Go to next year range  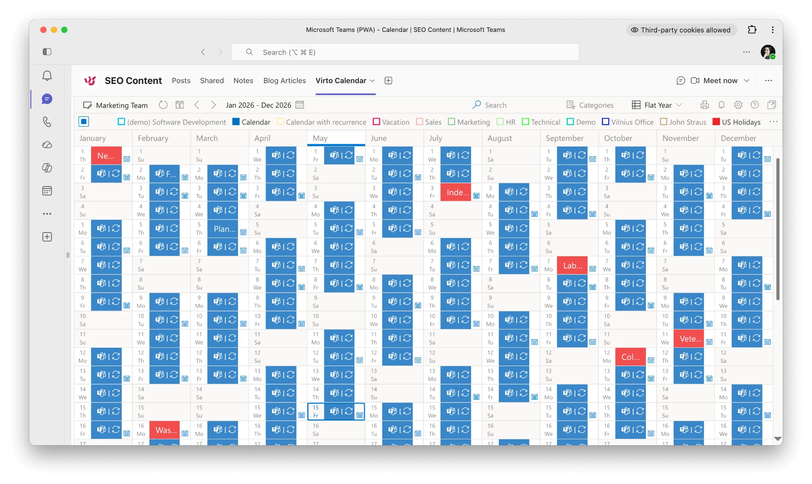(213, 105)
